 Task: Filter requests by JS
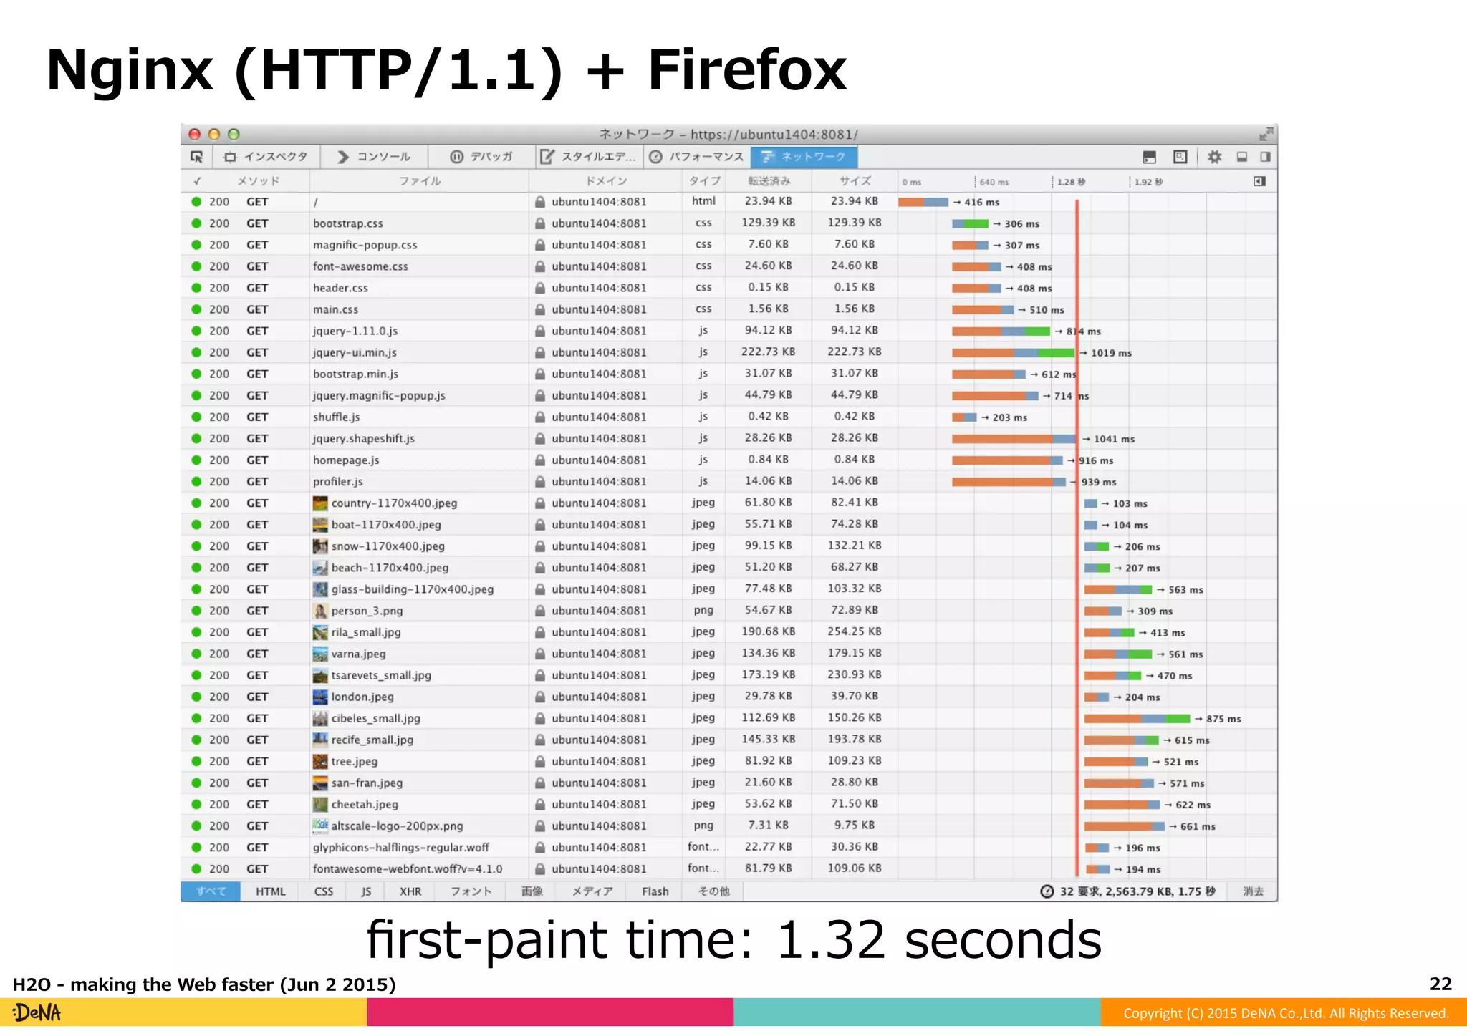click(x=366, y=891)
